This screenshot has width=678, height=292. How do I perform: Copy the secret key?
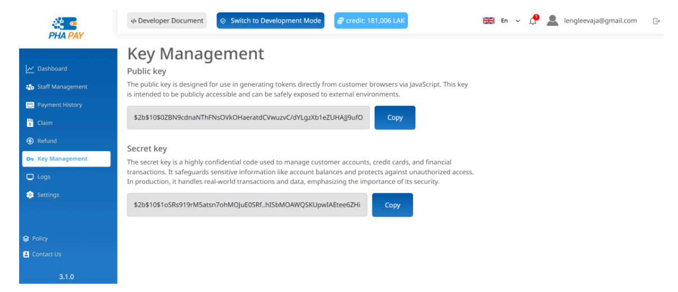(392, 205)
